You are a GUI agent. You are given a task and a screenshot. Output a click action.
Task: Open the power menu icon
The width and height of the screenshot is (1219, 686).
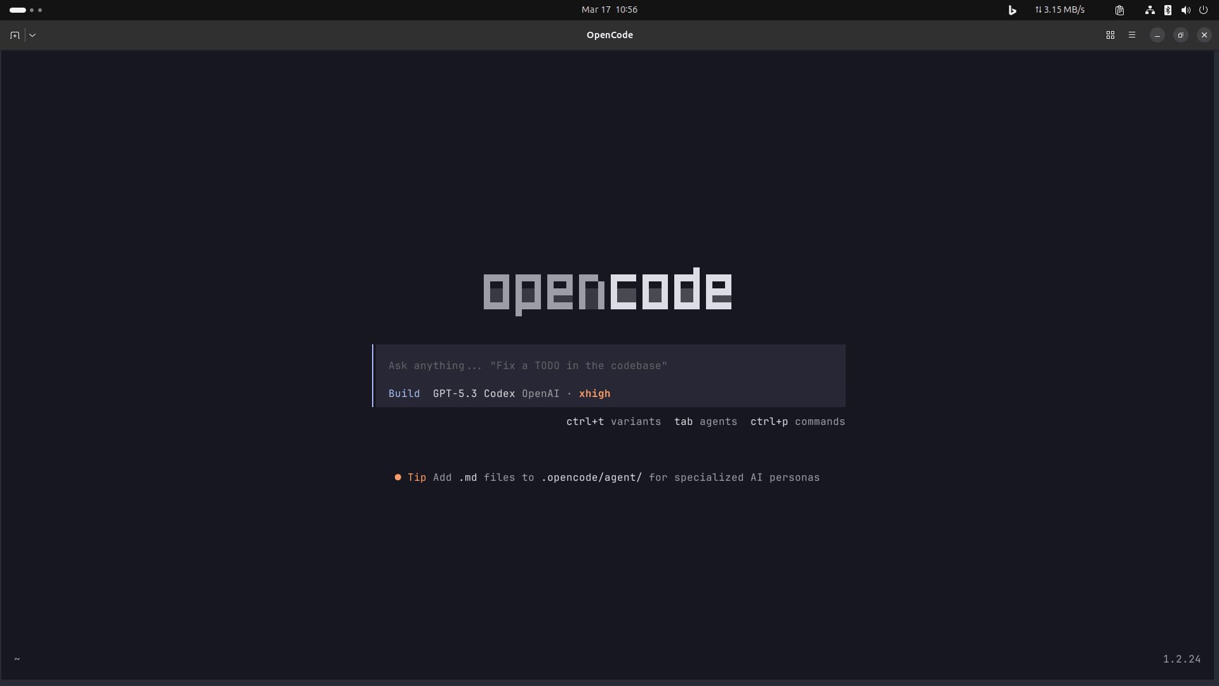tap(1203, 10)
